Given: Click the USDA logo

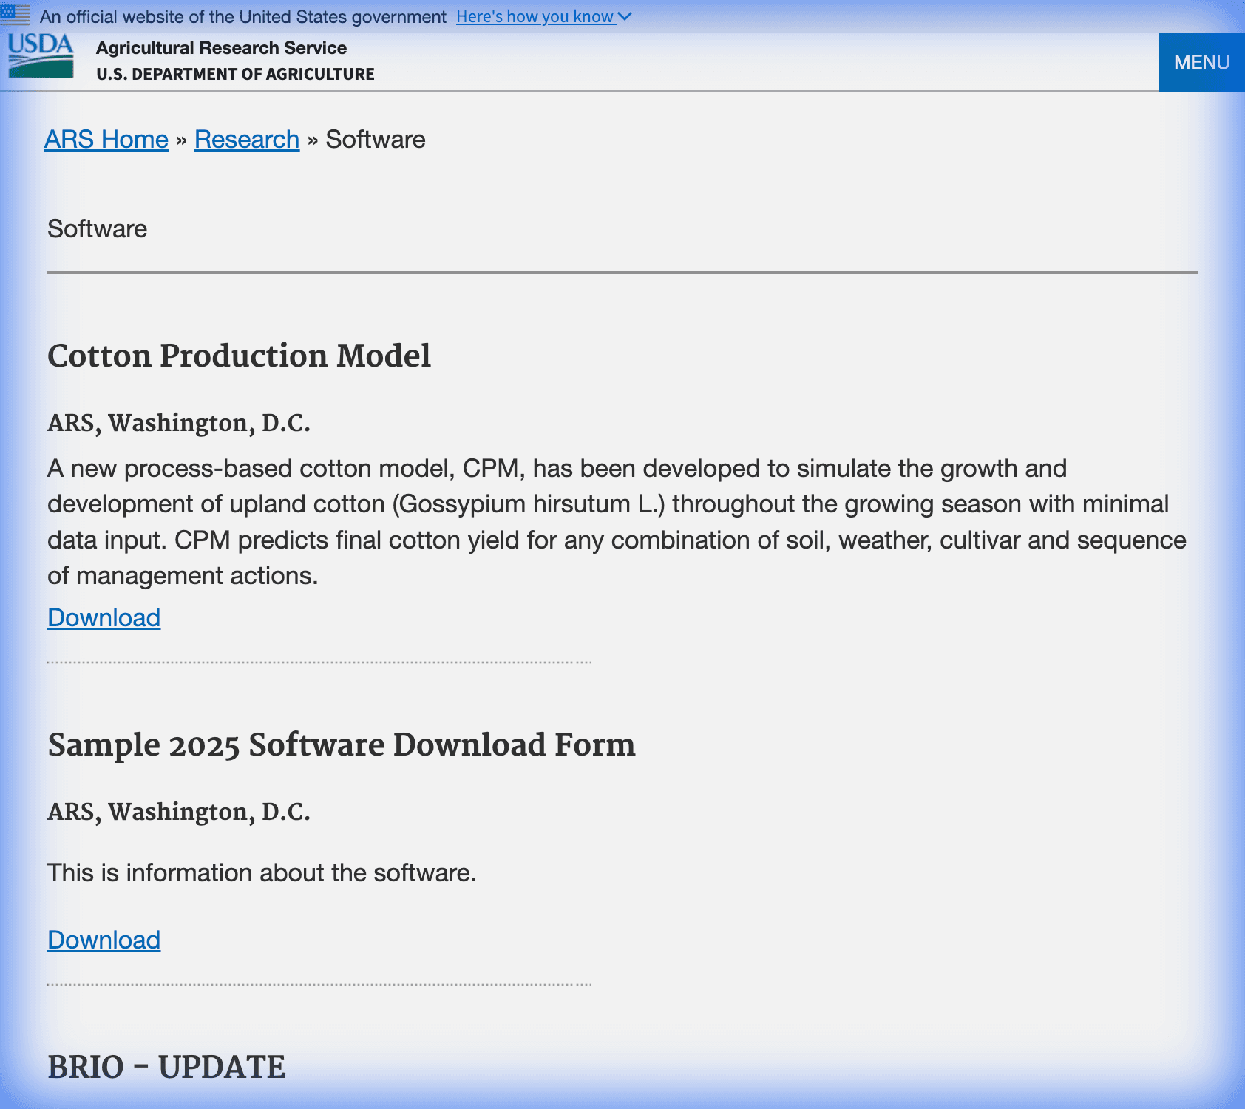Looking at the screenshot, I should pos(41,56).
